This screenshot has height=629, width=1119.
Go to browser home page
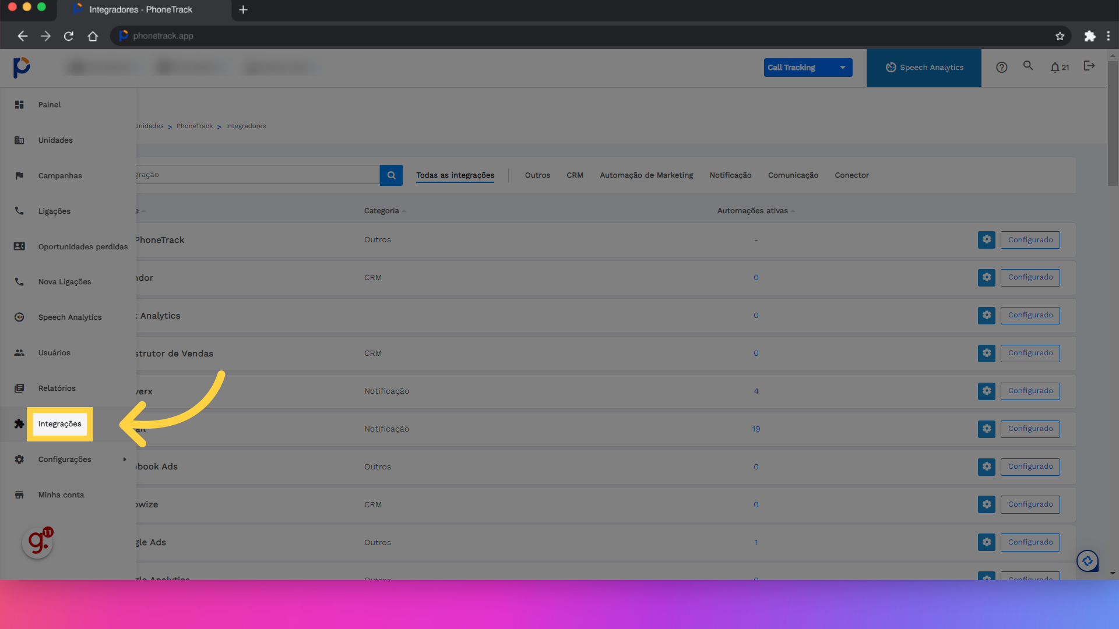93,36
